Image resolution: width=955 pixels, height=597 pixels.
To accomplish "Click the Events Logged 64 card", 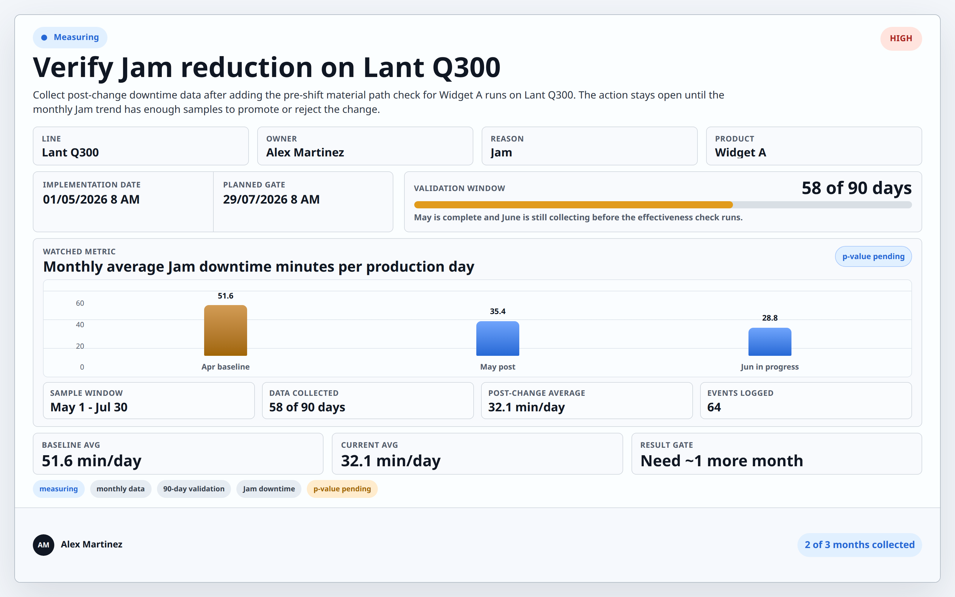I will coord(806,400).
